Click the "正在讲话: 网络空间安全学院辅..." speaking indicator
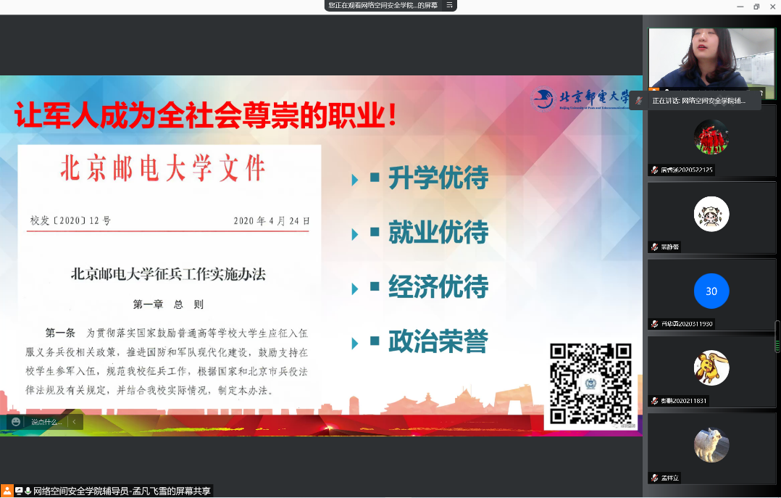 point(699,101)
